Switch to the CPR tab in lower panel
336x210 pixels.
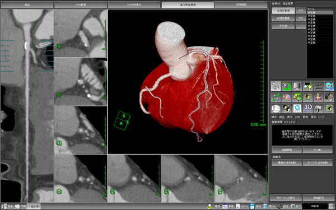(x=297, y=117)
